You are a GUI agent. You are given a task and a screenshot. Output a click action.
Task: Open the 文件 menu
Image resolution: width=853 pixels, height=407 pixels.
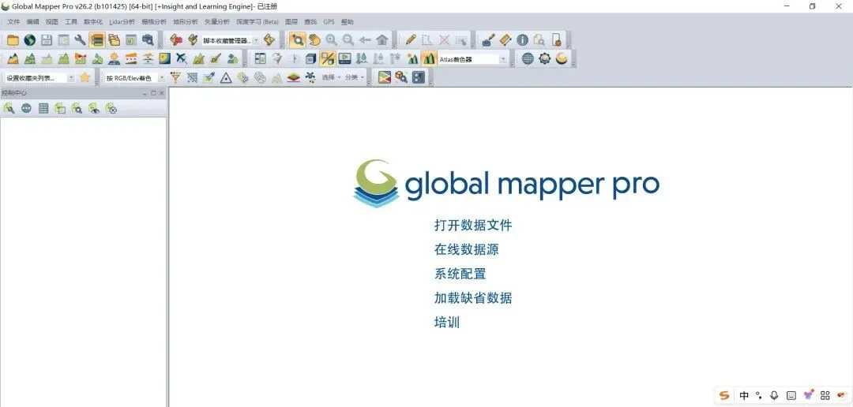click(x=13, y=22)
